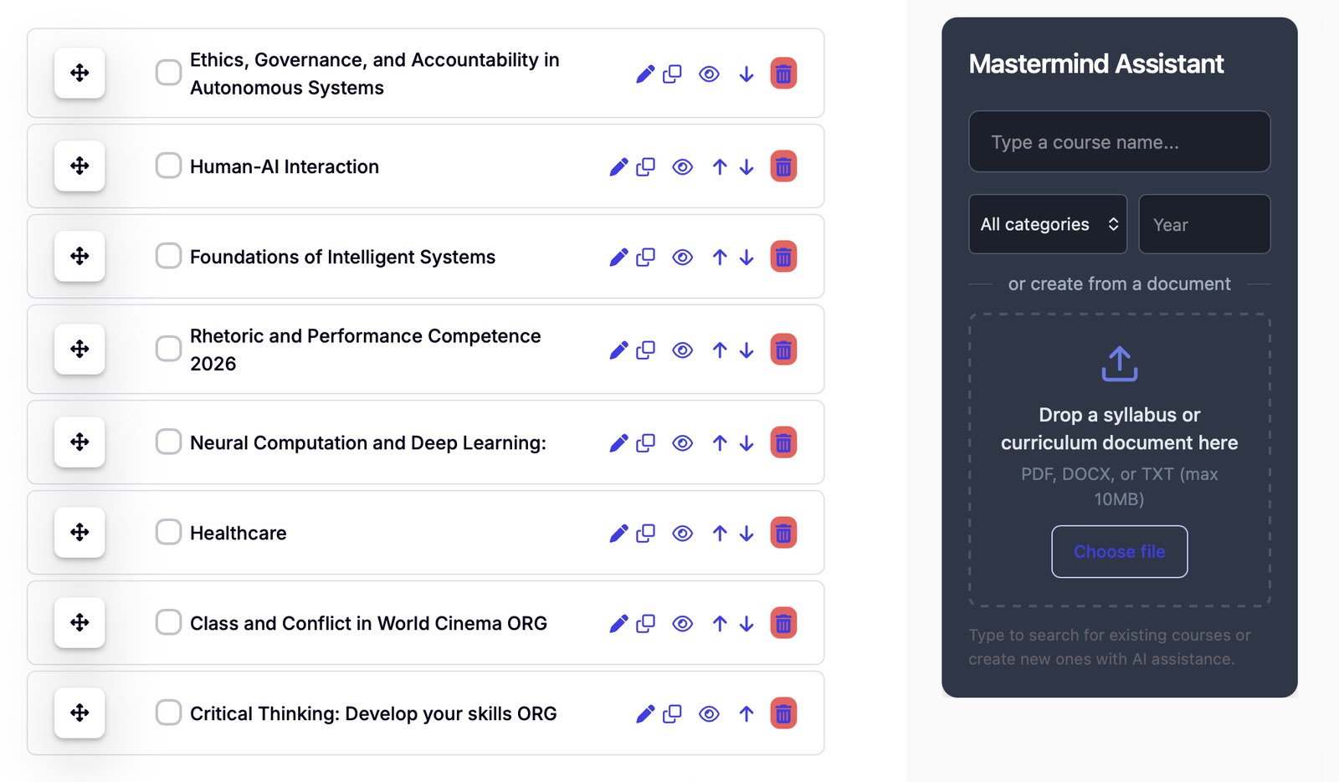
Task: Delete Neural Computation and Deep Learning course
Action: (783, 442)
